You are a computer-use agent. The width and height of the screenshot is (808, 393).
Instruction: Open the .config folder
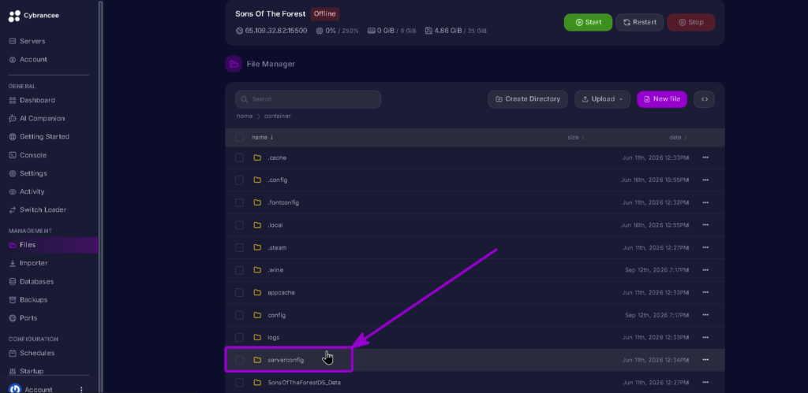(x=277, y=180)
